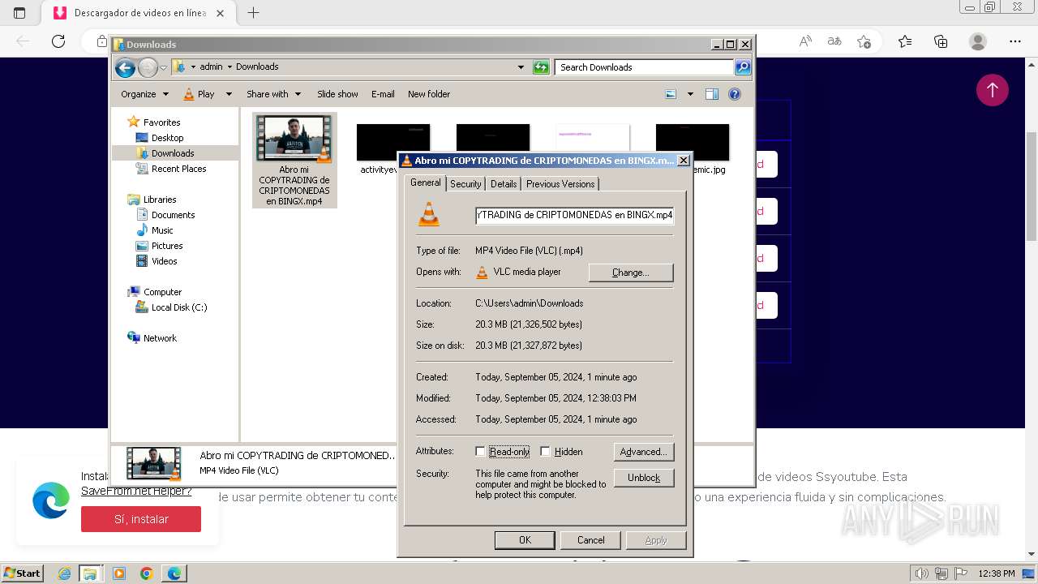The height and width of the screenshot is (584, 1038).
Task: Click the pink scroll-to-top arrow button
Action: coord(993,90)
